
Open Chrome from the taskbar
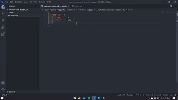coord(104,98)
